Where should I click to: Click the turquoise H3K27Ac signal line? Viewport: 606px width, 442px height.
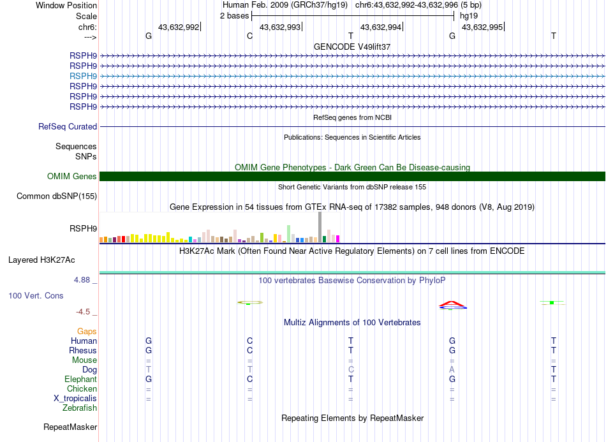pos(352,273)
